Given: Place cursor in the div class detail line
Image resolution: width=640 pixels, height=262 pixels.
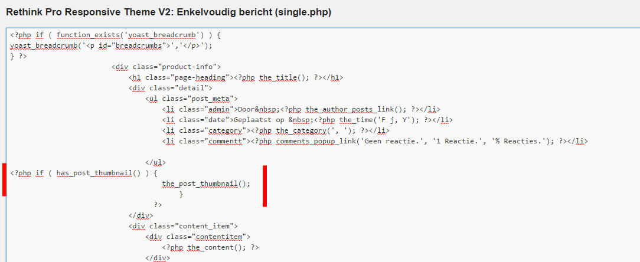Looking at the screenshot, I should tap(171, 88).
